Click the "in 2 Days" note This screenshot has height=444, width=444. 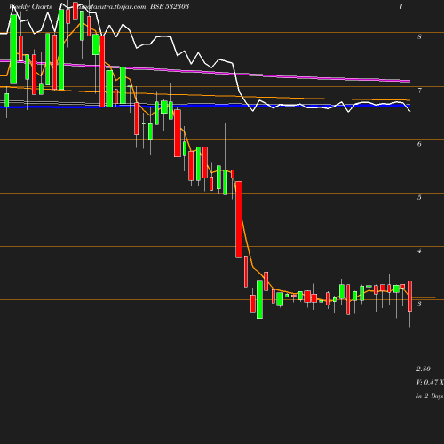click(x=430, y=396)
